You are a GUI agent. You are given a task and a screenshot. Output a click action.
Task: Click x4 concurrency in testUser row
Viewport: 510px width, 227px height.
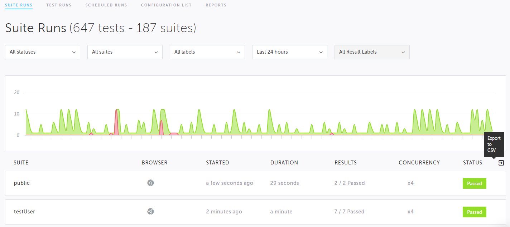[410, 212]
